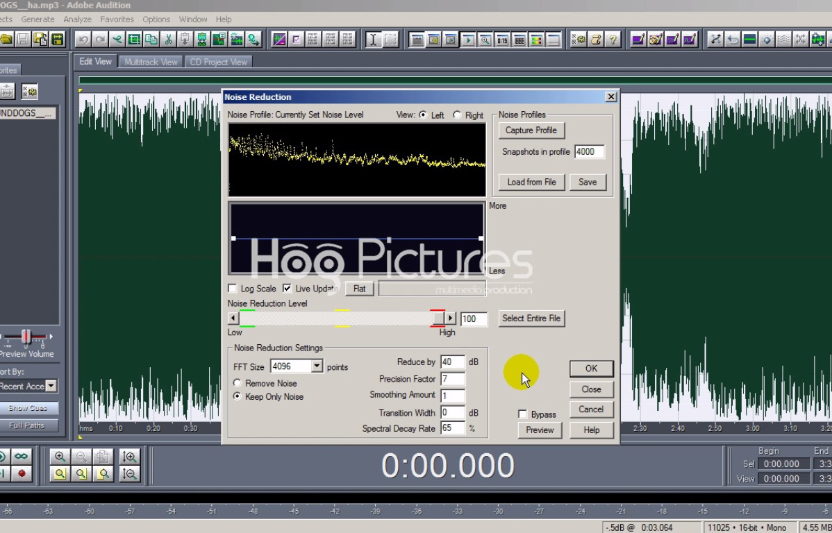Click the Capture Profile button

[x=531, y=130]
